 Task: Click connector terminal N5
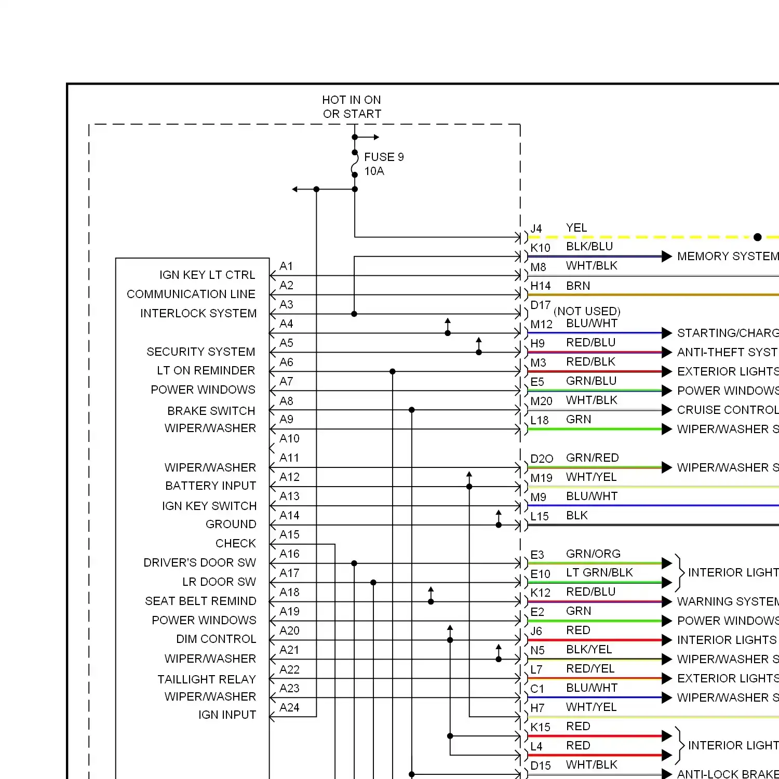[538, 650]
